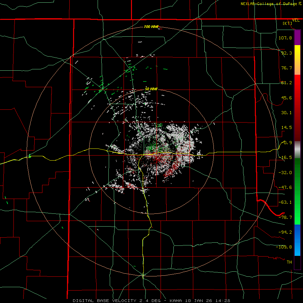Screen dimensions: 303x303
Task: Select the -94.2 legend value
Action: coord(285,232)
